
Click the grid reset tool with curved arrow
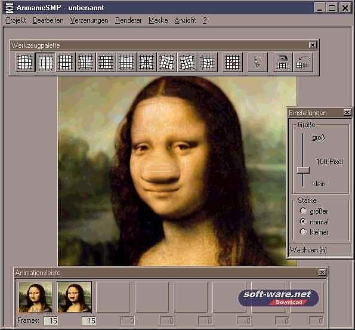coord(303,62)
